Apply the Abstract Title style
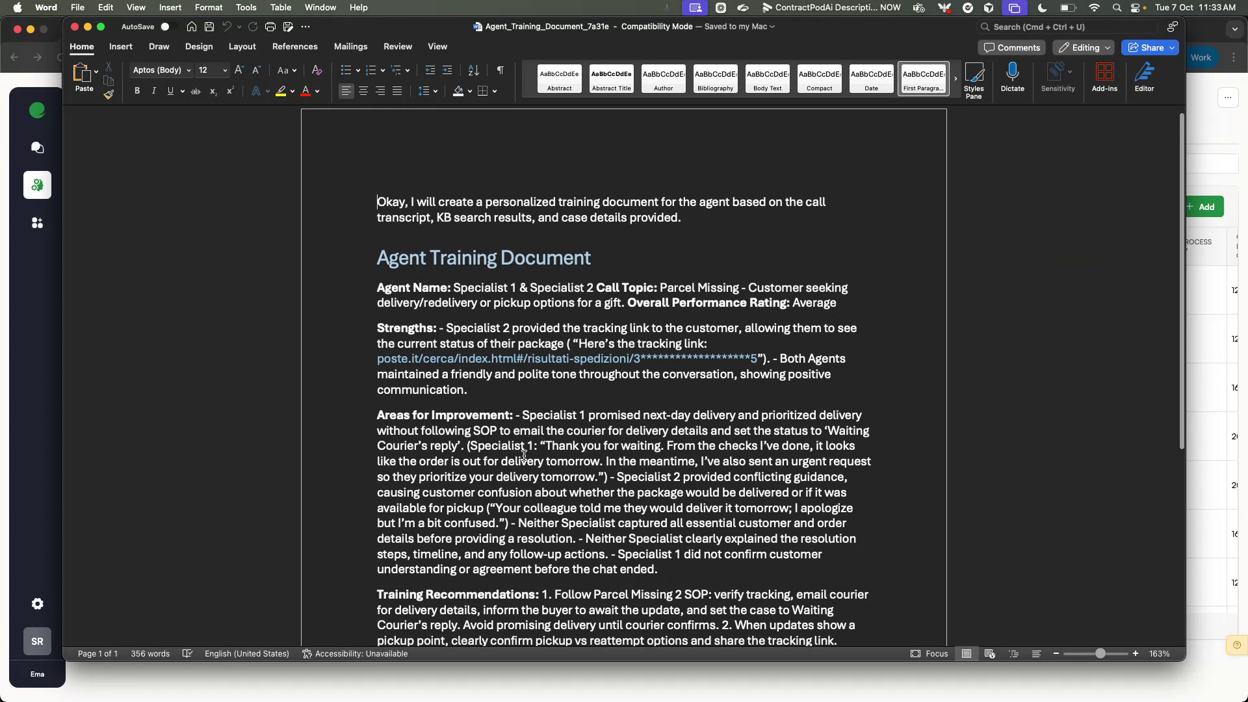The width and height of the screenshot is (1248, 702). tap(610, 79)
